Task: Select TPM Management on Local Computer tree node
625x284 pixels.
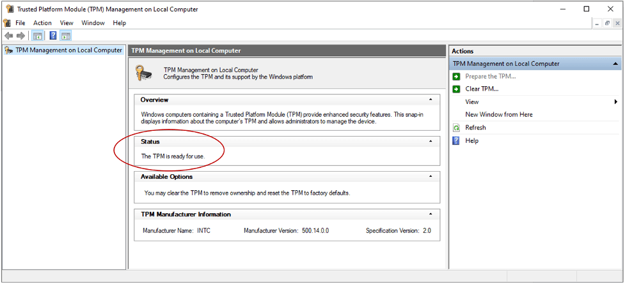Action: click(68, 50)
